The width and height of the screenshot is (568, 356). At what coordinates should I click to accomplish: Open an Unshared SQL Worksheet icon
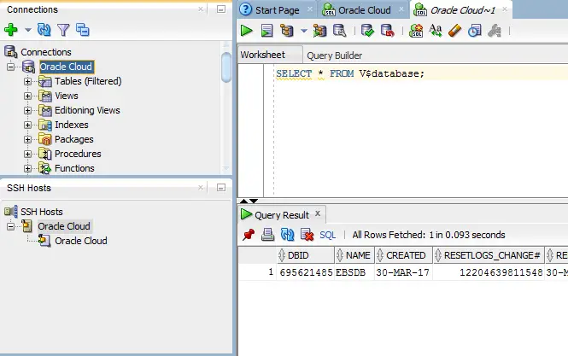[x=415, y=31]
